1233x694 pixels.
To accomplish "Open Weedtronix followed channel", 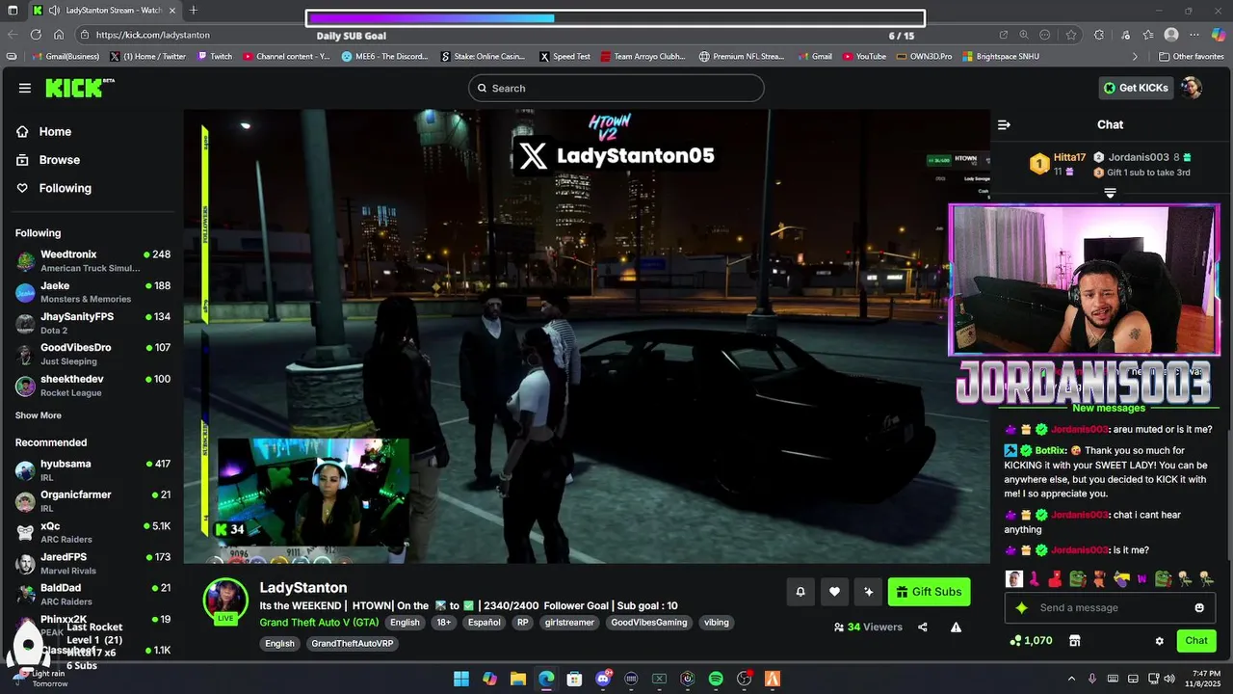I will (x=93, y=260).
